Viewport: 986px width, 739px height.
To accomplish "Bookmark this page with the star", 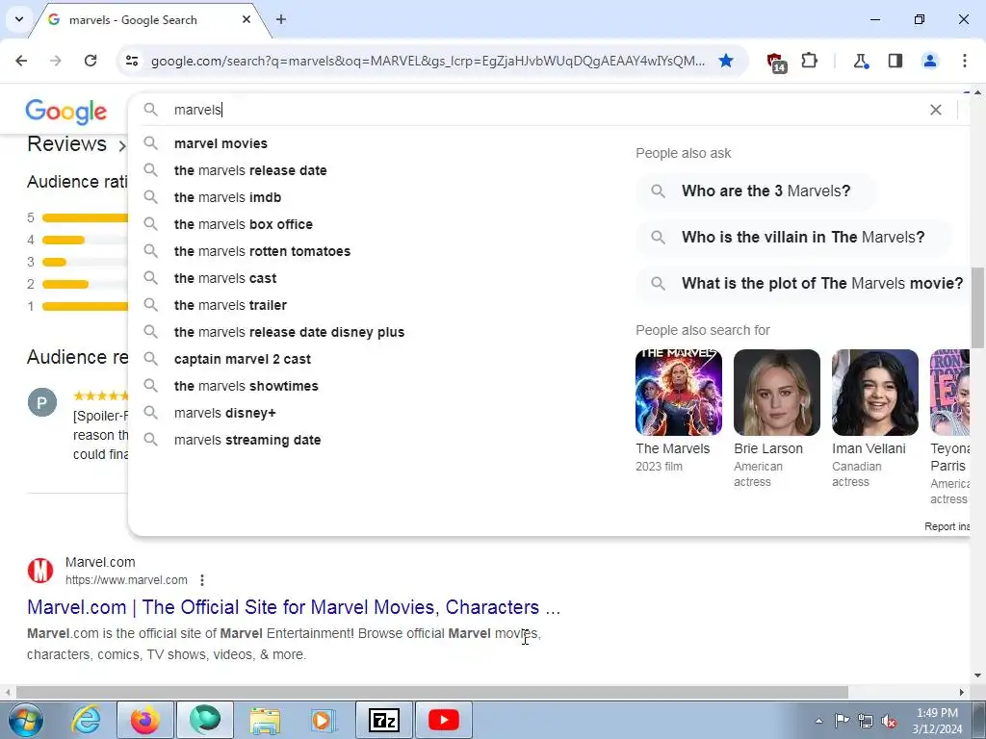I will pos(726,61).
